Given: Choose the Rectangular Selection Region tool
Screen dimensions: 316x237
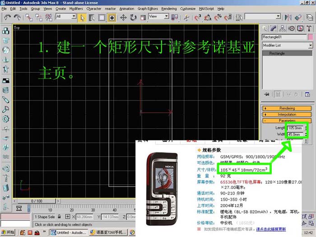Looking at the screenshot, I should [x=102, y=18].
